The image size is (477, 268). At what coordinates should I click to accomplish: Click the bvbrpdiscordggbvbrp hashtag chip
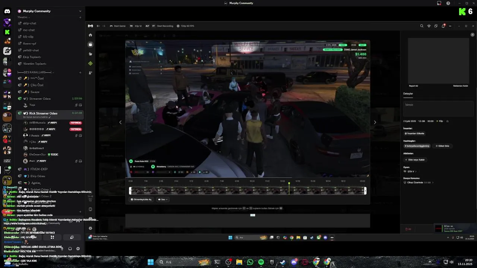(417, 146)
